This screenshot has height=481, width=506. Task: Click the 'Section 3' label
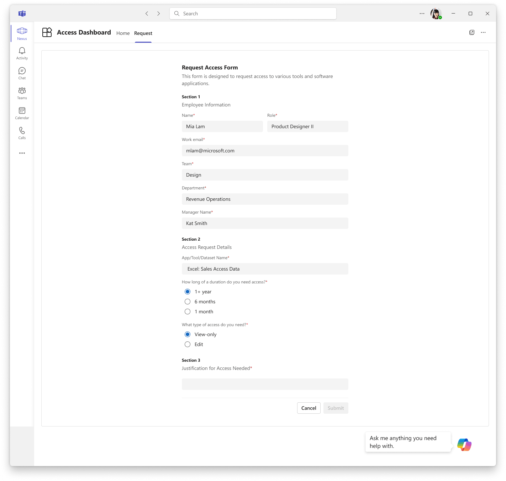tap(191, 360)
